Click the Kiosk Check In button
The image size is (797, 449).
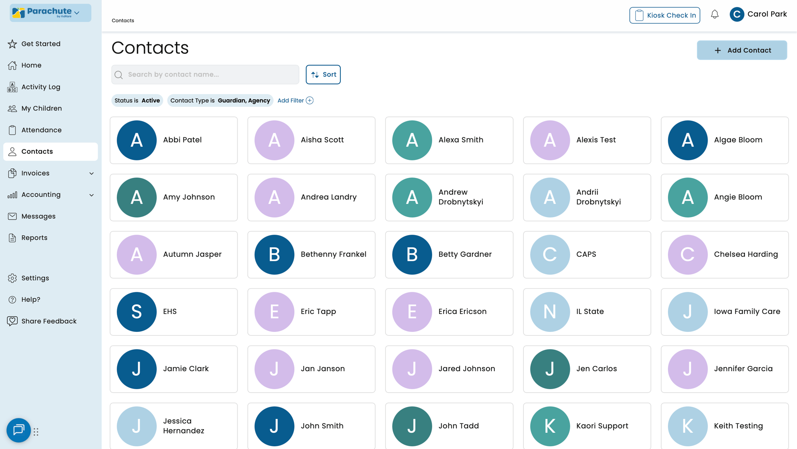(664, 15)
